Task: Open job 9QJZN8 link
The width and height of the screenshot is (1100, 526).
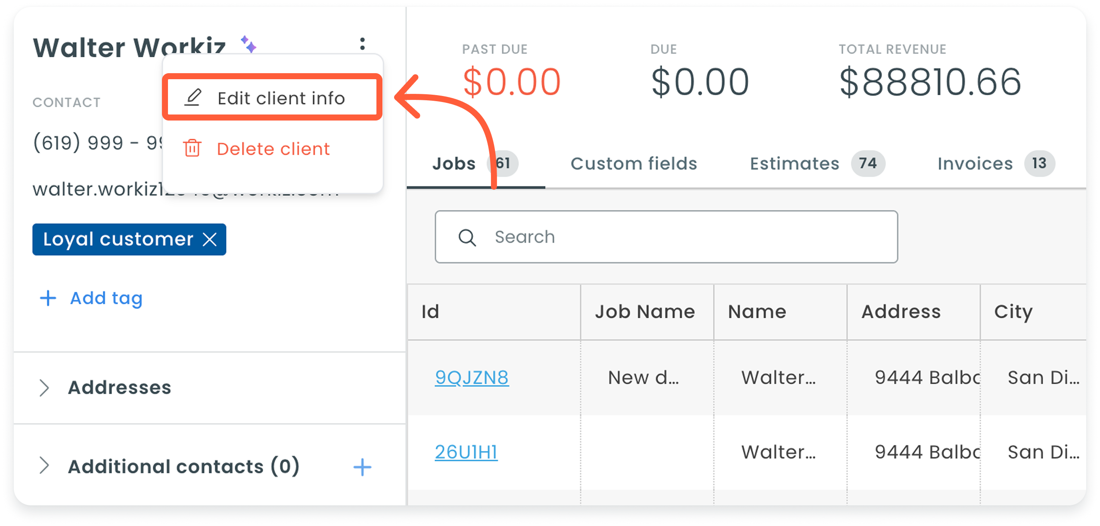Action: (472, 377)
